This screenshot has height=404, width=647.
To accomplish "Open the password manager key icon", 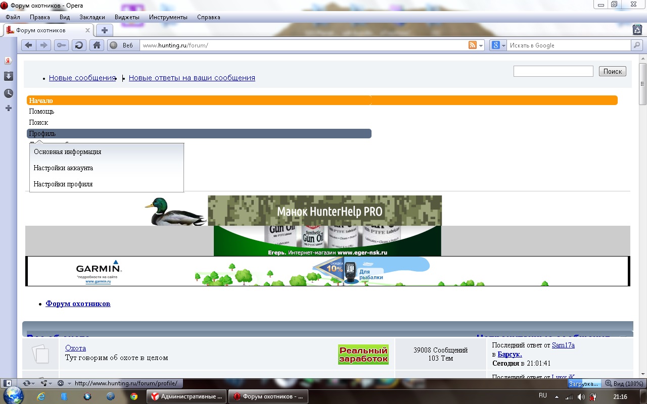I will coord(61,45).
